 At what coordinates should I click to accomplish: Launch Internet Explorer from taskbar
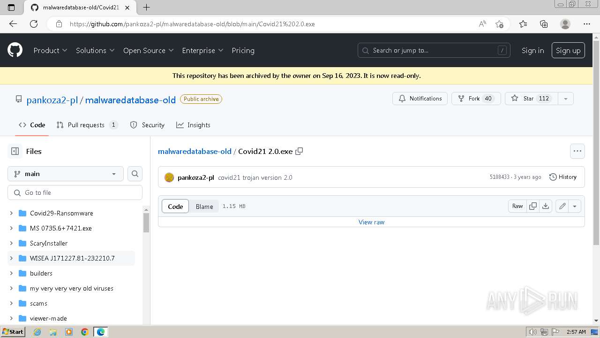37,332
